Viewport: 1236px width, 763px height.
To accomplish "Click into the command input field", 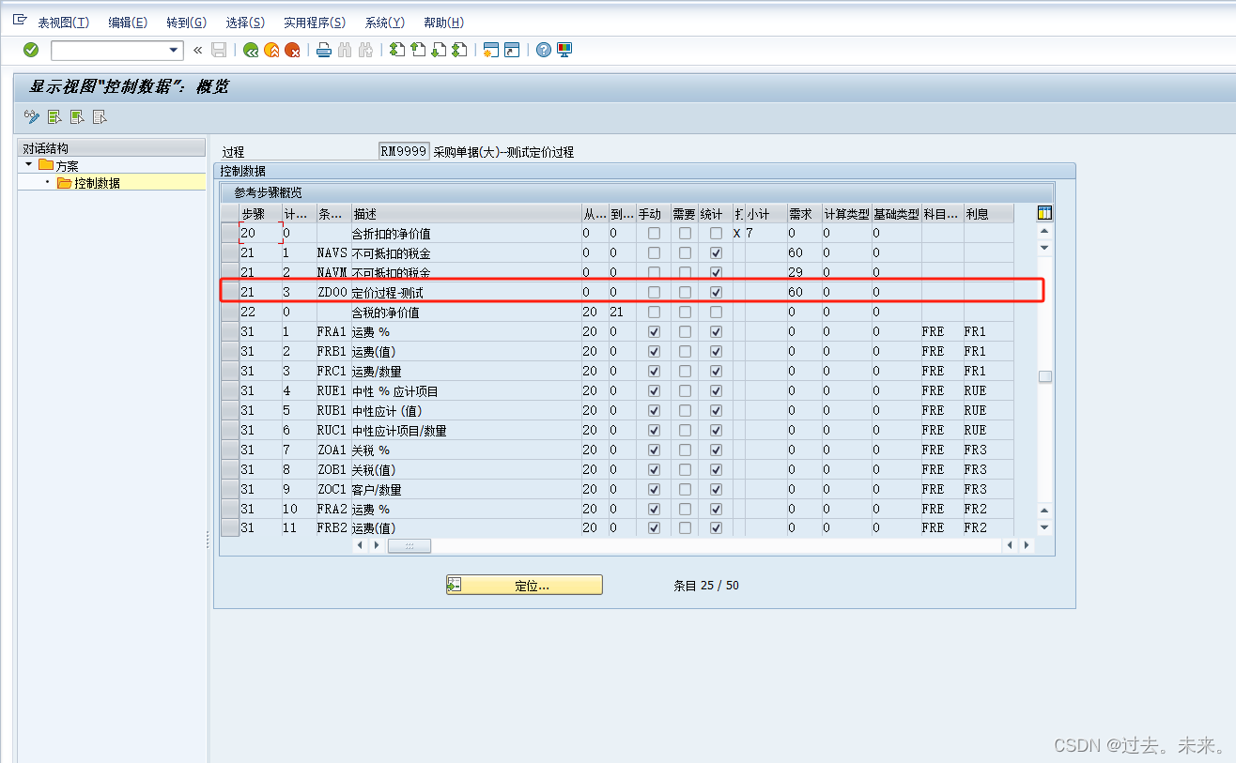I will [109, 51].
